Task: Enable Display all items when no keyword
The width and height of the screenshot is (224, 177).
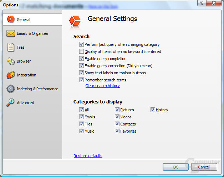Action: click(81, 52)
